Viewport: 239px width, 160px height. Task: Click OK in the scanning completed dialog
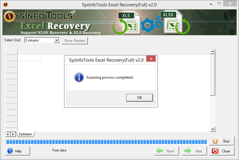pos(140,97)
